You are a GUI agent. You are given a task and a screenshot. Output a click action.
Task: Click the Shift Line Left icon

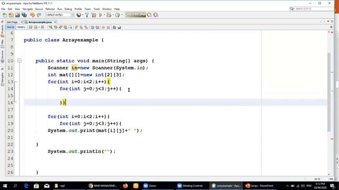click(92, 27)
